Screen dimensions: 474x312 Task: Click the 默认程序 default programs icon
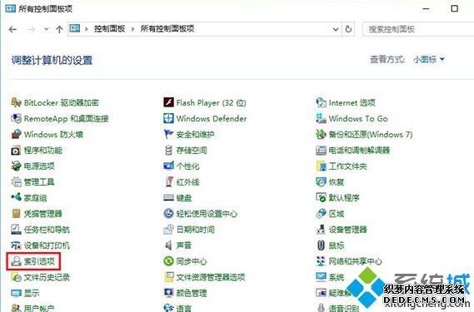pos(321,197)
